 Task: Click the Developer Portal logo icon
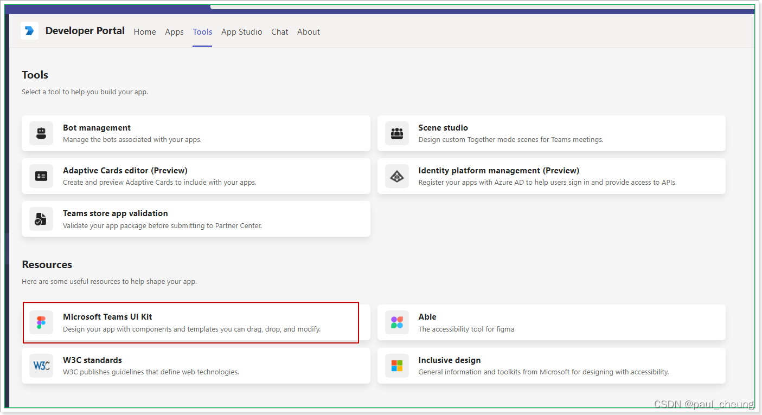(29, 31)
